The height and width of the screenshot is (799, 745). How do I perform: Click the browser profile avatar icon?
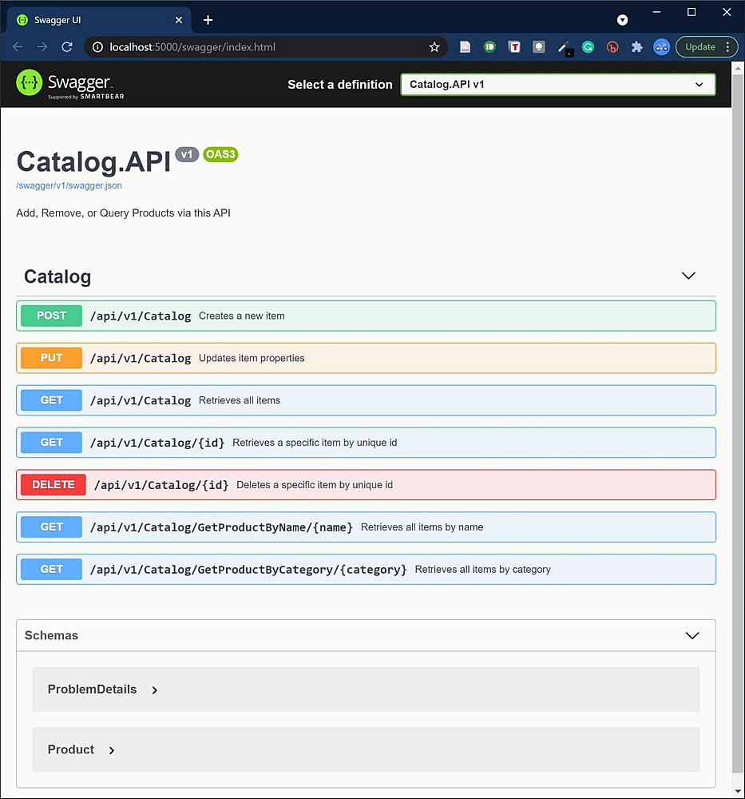(x=661, y=47)
